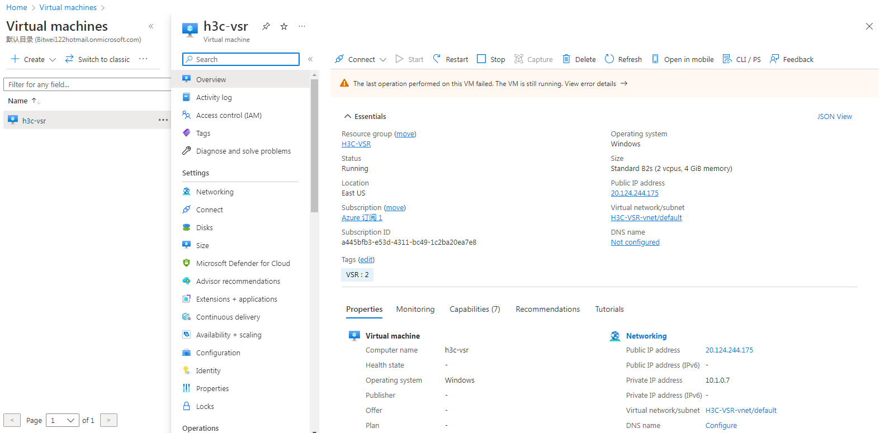The image size is (880, 433).
Task: Click DNS name Not configured link
Action: coord(635,242)
